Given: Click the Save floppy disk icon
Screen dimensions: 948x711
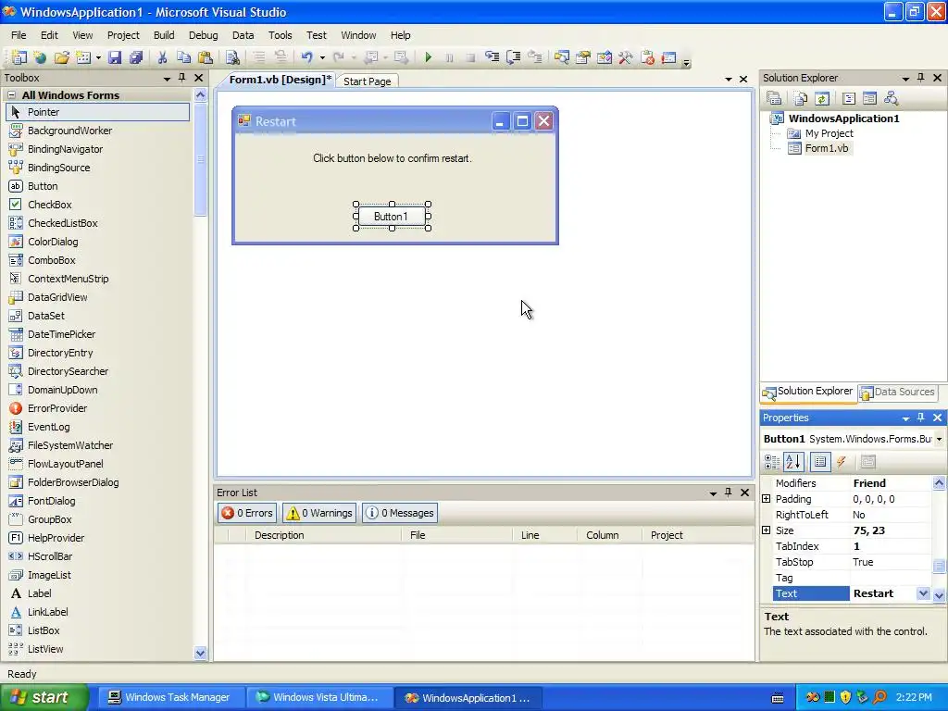Looking at the screenshot, I should click(114, 57).
